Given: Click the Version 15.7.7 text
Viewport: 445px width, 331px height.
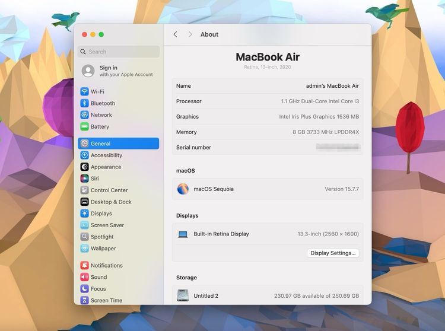Looking at the screenshot, I should click(x=342, y=189).
